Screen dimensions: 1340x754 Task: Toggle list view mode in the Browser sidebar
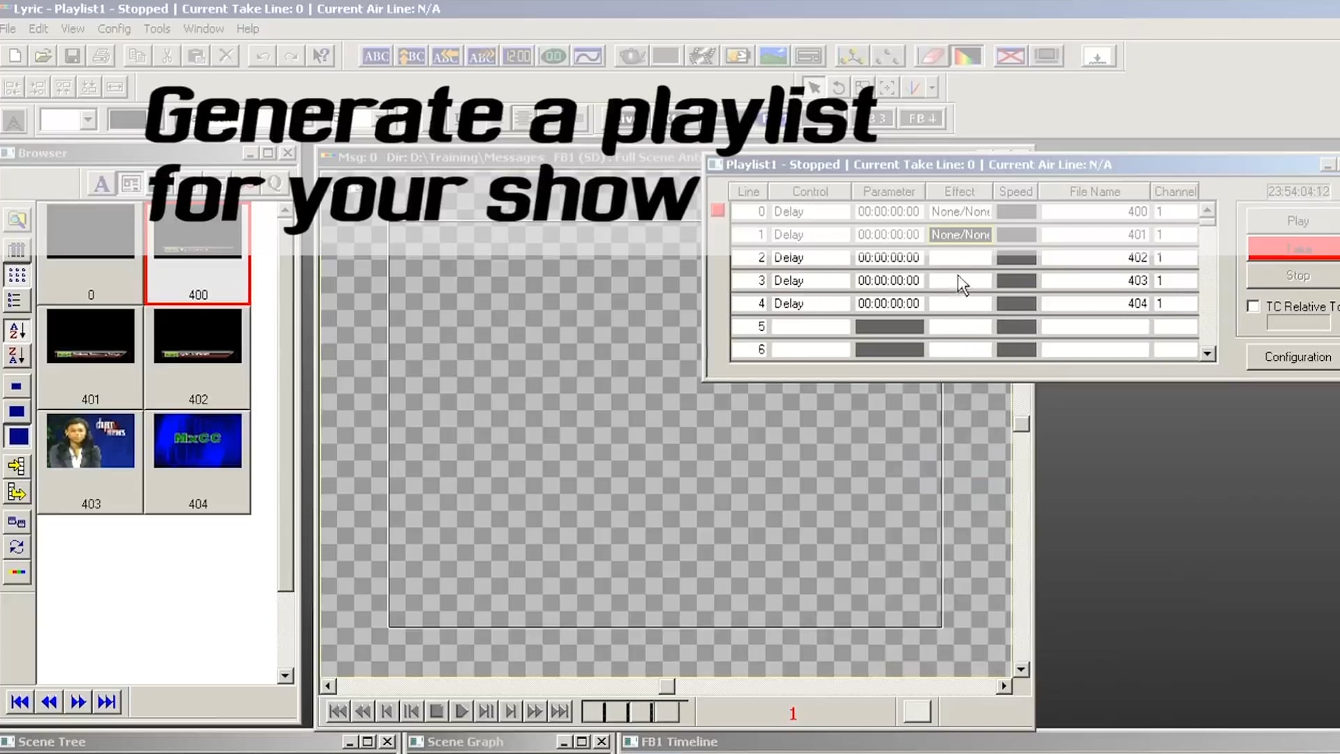pos(17,299)
